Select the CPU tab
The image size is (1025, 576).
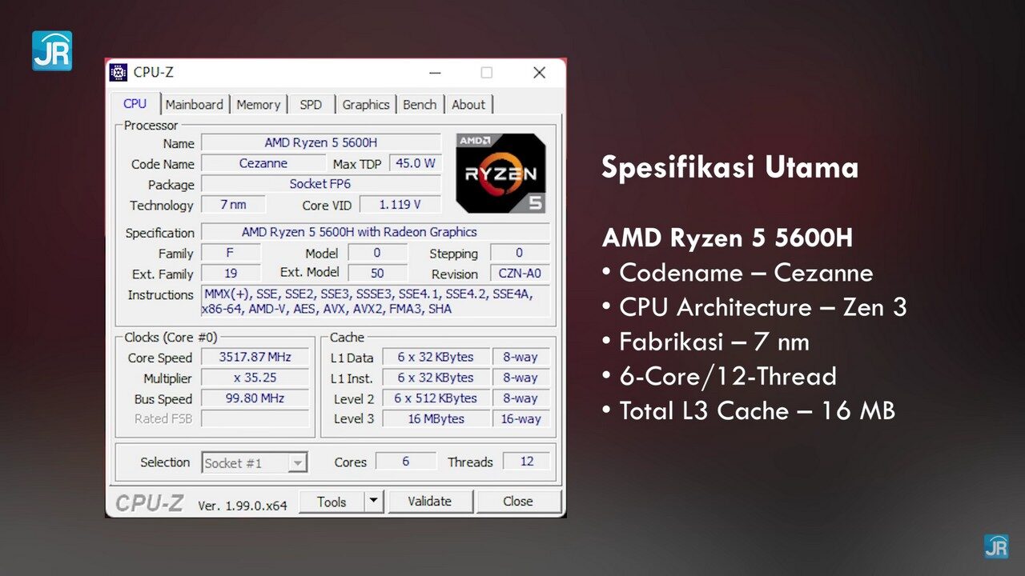tap(135, 104)
